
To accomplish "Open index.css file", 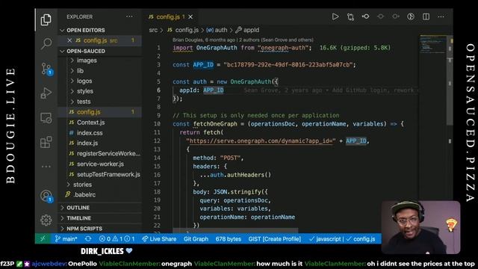I will (x=90, y=133).
